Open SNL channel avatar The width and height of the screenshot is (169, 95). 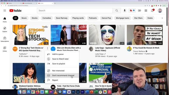[15, 87]
